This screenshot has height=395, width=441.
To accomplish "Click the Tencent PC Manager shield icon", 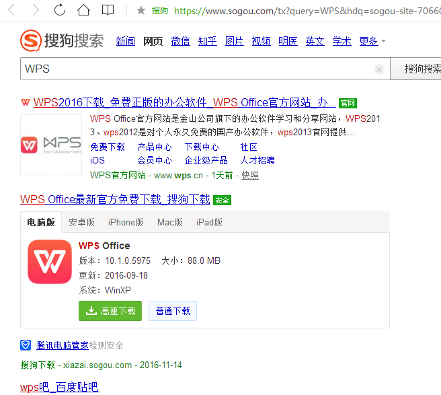I will (x=26, y=345).
